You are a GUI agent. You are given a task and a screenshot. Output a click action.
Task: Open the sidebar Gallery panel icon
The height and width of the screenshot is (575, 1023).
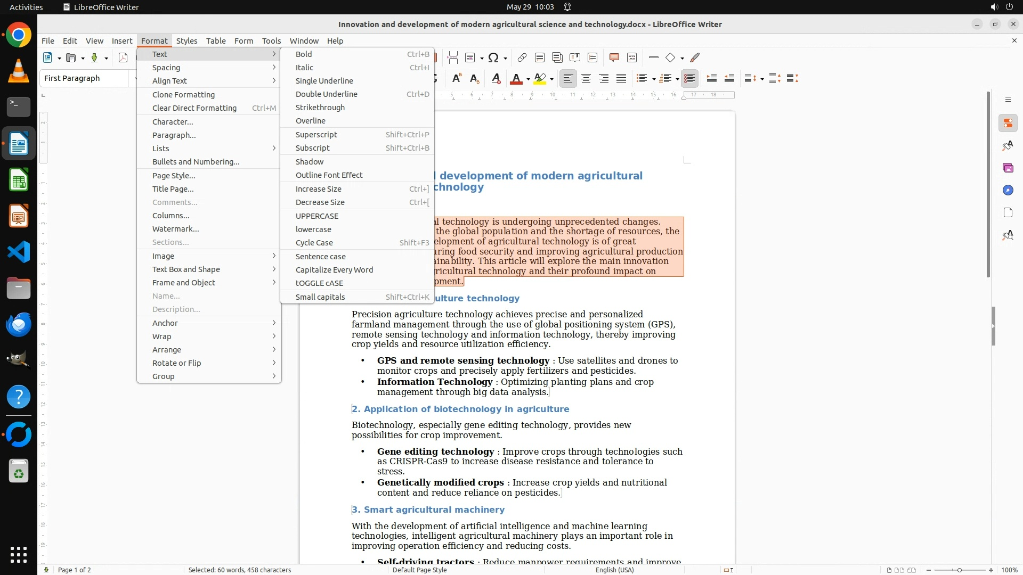1008,168
